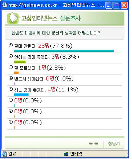Close the browser window with red X
Image resolution: width=132 pixels, height=159 pixels.
pos(124,5)
